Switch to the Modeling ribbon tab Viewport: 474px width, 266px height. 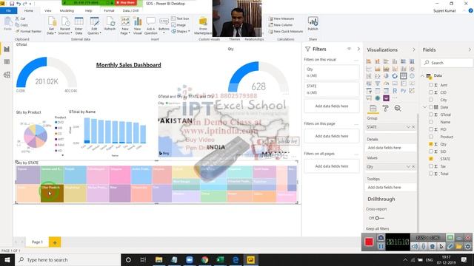coord(67,10)
